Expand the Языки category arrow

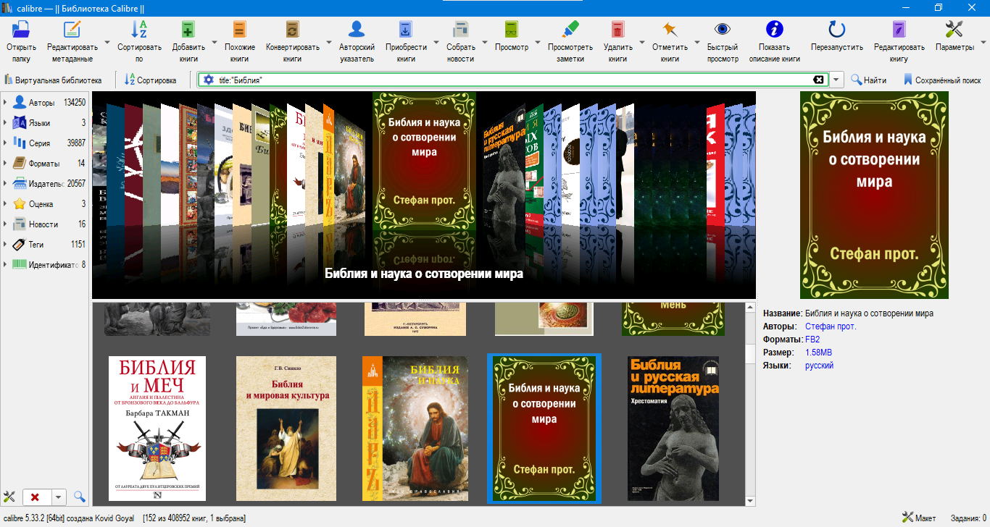[5, 122]
